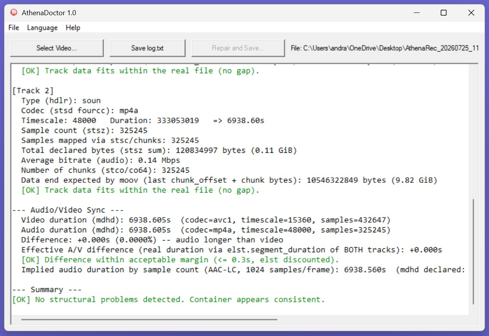Click '[OK] No structural problems detected' line
The image size is (489, 336).
pos(168,300)
